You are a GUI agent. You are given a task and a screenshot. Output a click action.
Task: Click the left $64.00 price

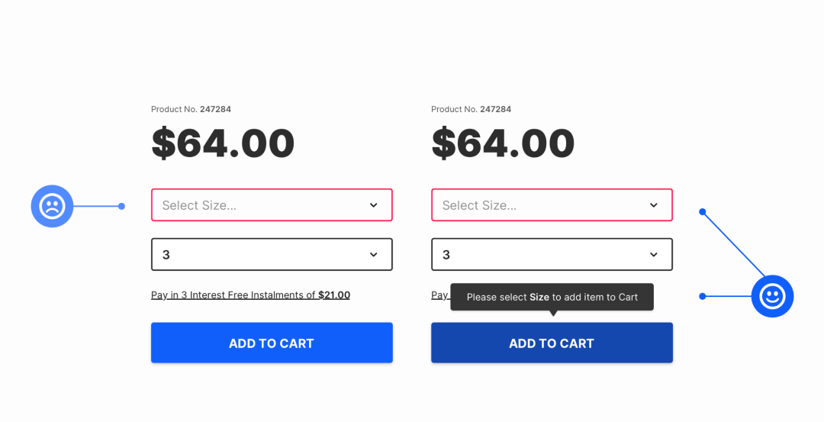223,143
